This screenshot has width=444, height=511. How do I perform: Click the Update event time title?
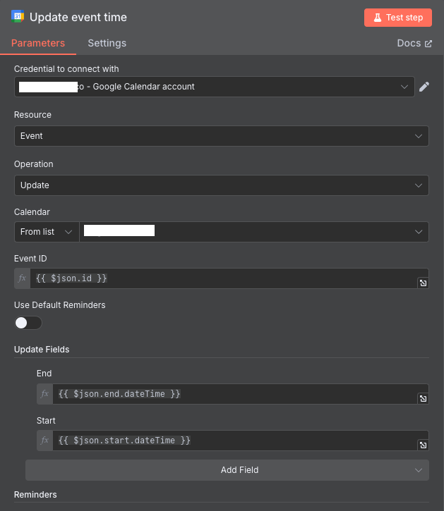[x=78, y=17]
